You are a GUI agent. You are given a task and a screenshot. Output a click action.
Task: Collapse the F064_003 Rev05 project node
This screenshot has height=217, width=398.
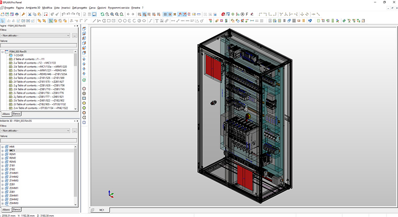pos(3,52)
